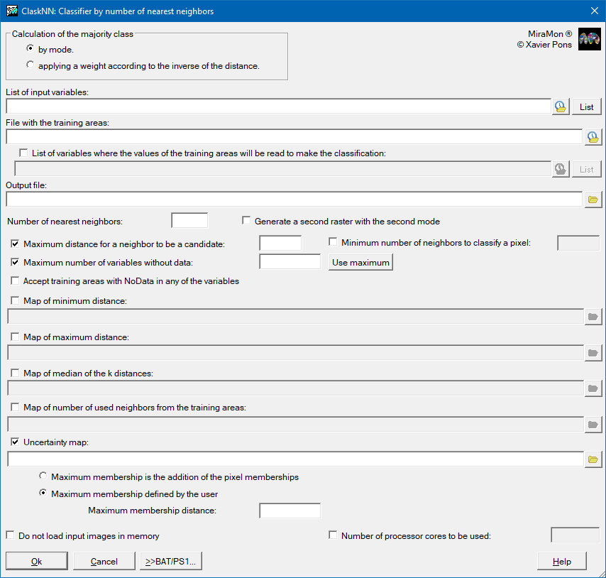Click the Use maximum button

360,263
